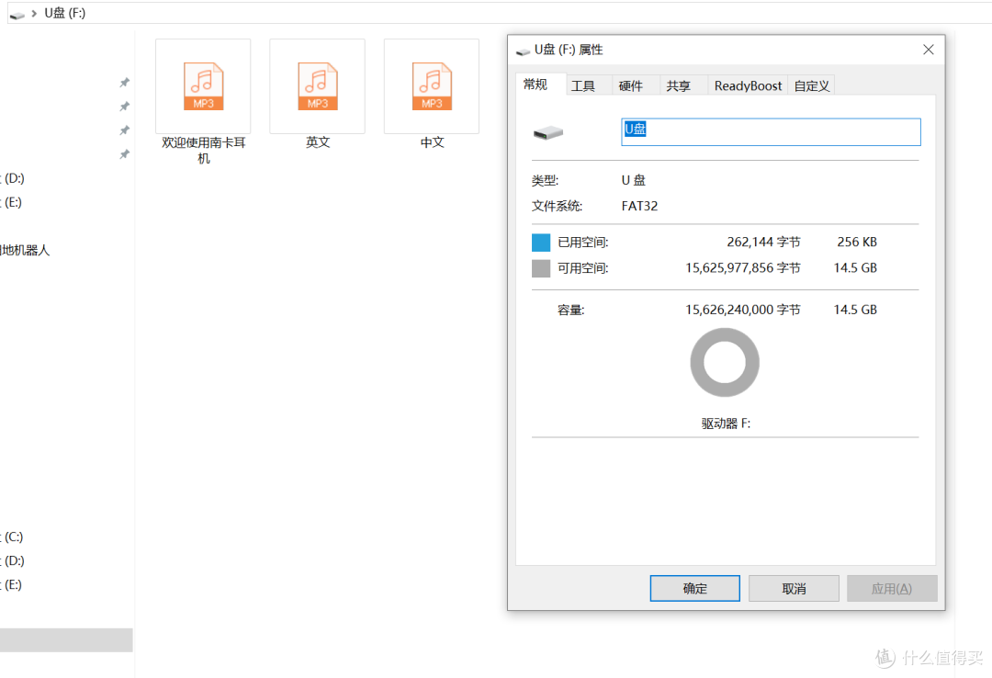Click the highlighted gray row in the sidebar

(x=66, y=640)
